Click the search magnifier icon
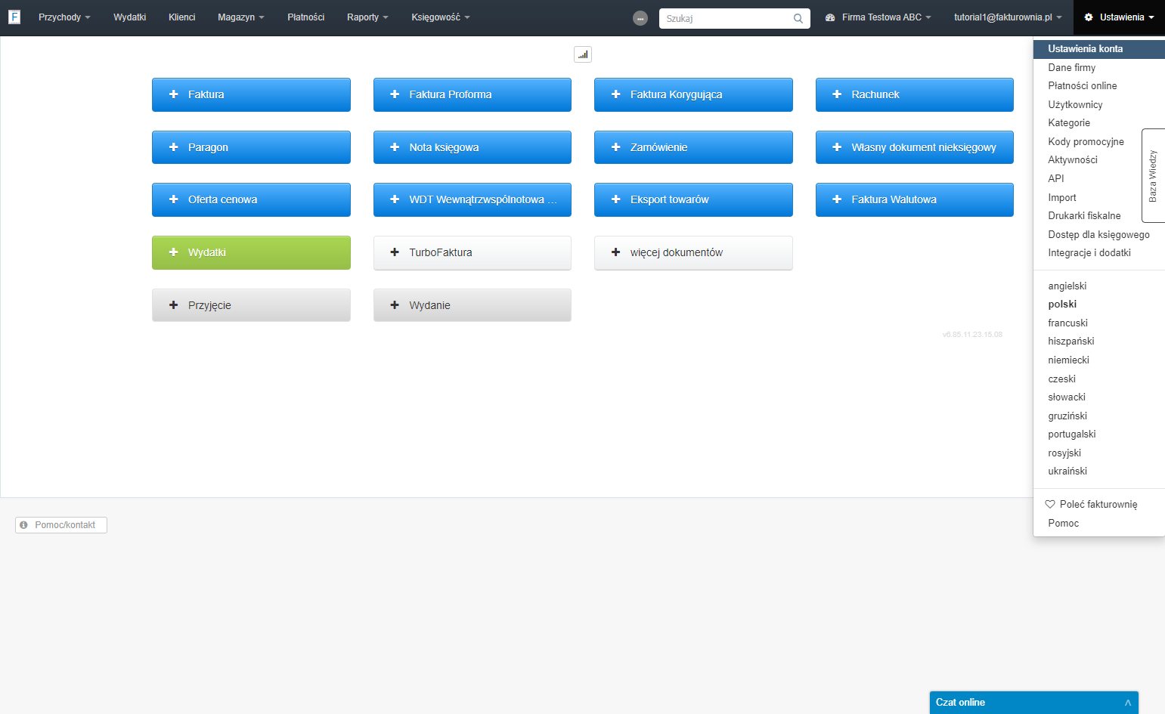This screenshot has height=714, width=1165. pos(798,18)
